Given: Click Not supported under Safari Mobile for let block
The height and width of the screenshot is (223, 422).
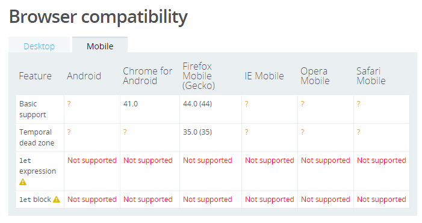Looking at the screenshot, I should 382,200.
